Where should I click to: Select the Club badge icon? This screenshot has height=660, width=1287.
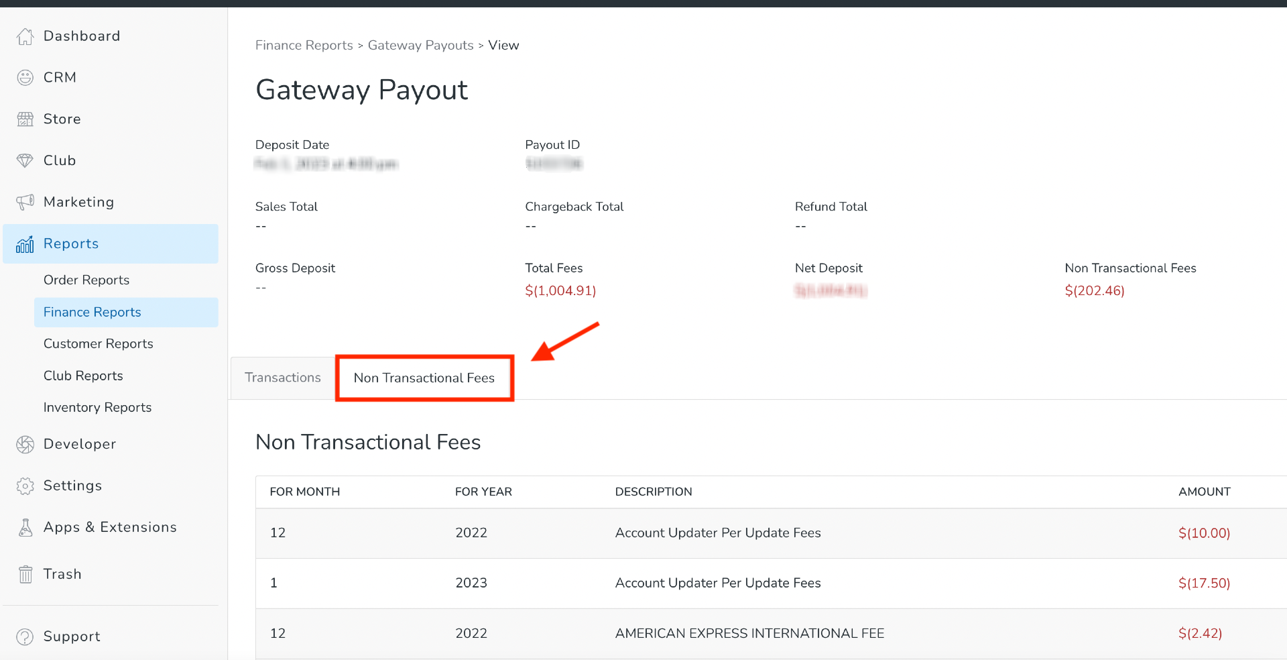[x=25, y=160]
